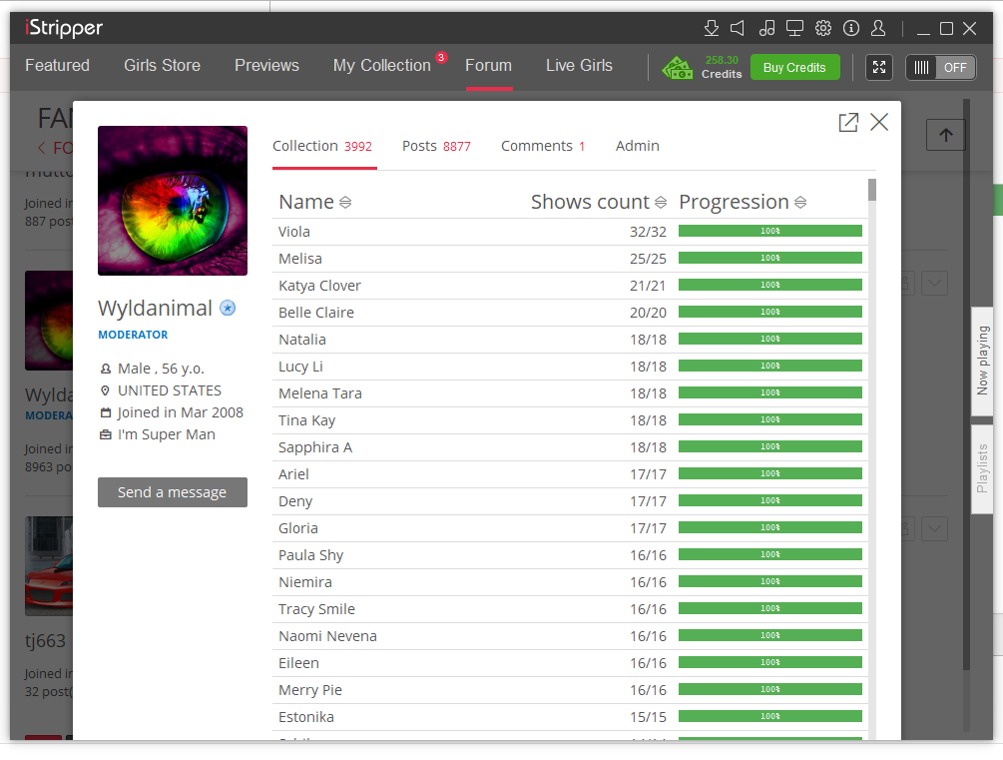Screen dimensions: 1003x760
Task: Click the green credits money icon
Action: tap(678, 67)
